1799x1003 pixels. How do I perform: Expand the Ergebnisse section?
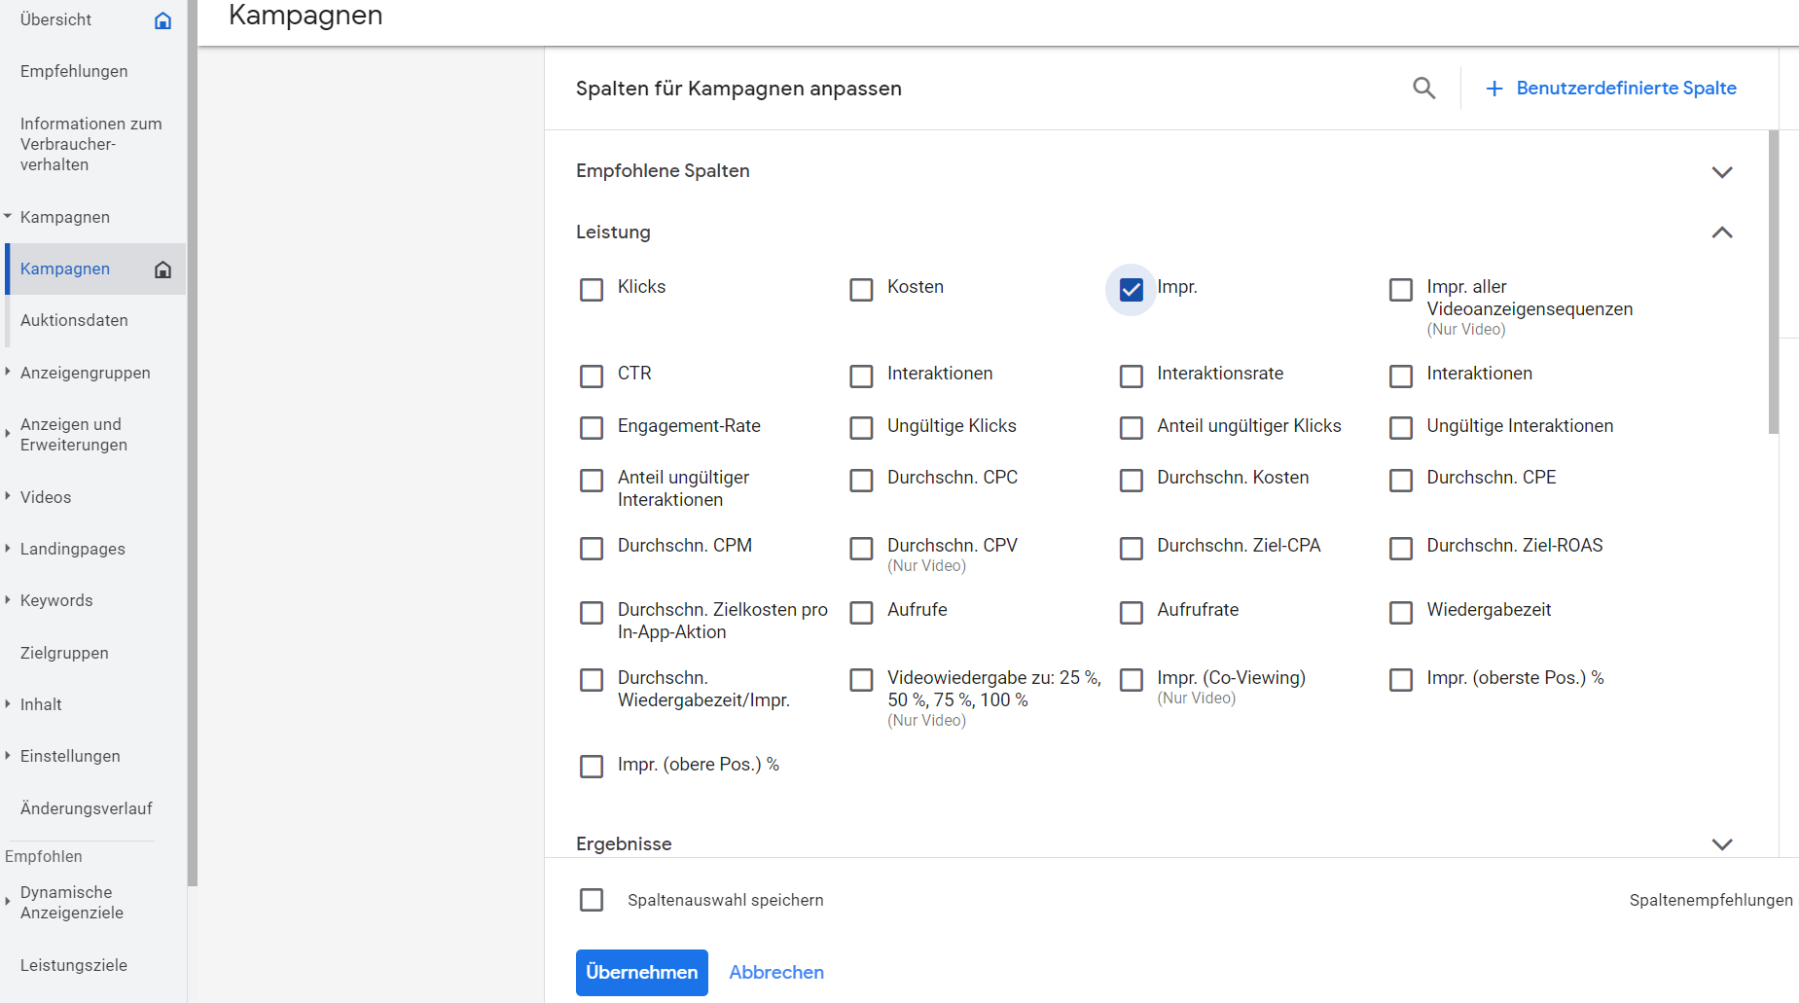coord(1721,844)
